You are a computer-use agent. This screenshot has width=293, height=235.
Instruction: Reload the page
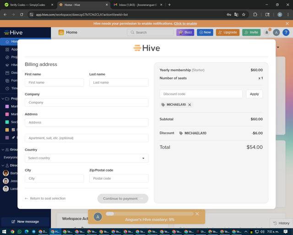22,15
